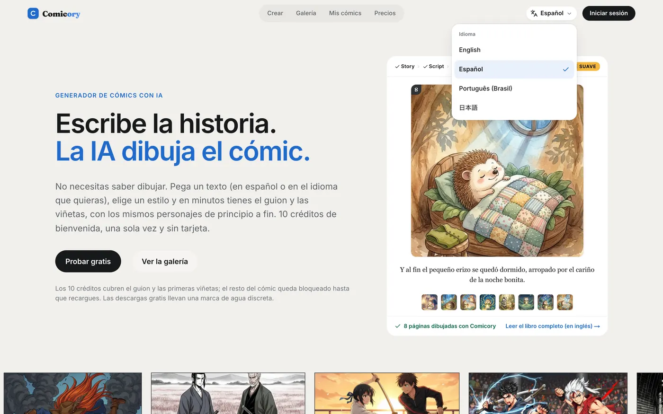Image resolution: width=663 pixels, height=414 pixels.
Task: Switch language to Português (Brasil)
Action: 514,88
